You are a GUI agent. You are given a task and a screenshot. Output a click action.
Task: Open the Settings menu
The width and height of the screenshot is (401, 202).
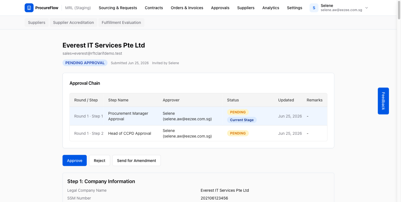pyautogui.click(x=294, y=8)
